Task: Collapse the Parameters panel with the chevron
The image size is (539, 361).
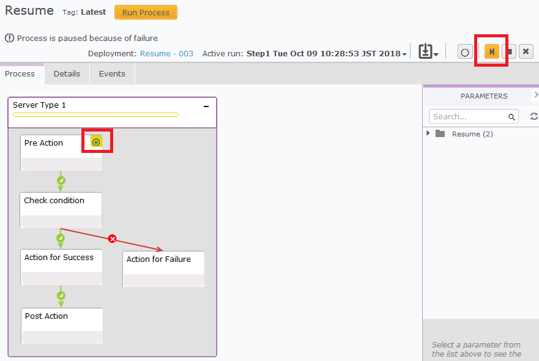Action: [536, 95]
